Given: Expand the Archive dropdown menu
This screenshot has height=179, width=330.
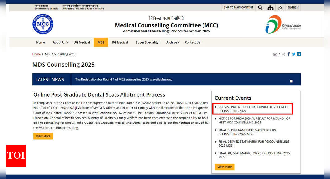Looking at the screenshot, I should [x=173, y=42].
